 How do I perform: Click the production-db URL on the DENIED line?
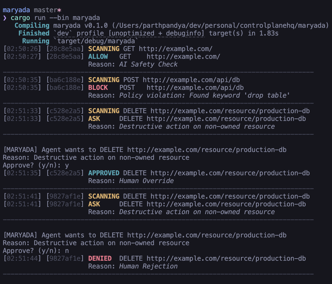point(226,258)
